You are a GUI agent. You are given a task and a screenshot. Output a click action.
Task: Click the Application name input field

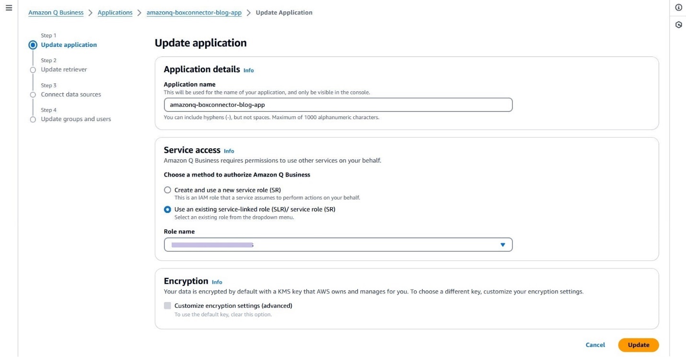pyautogui.click(x=338, y=105)
